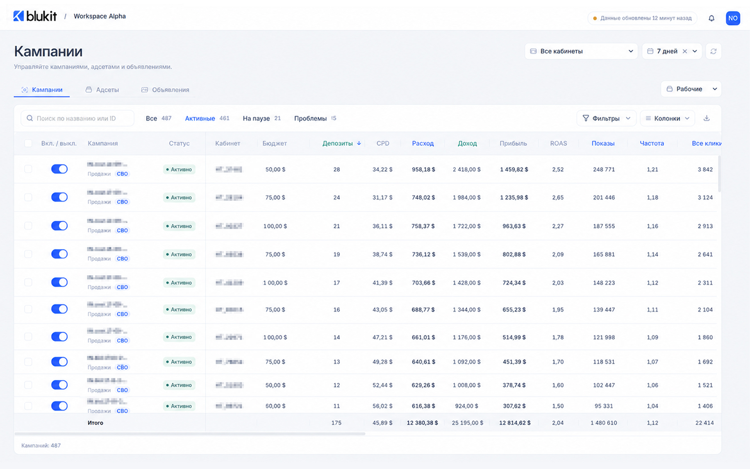This screenshot has width=750, height=469.
Task: Expand the Фильтры dropdown chevron
Action: [628, 118]
